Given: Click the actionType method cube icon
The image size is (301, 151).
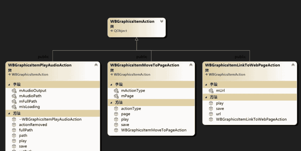Looking at the screenshot, I should [x=116, y=109].
